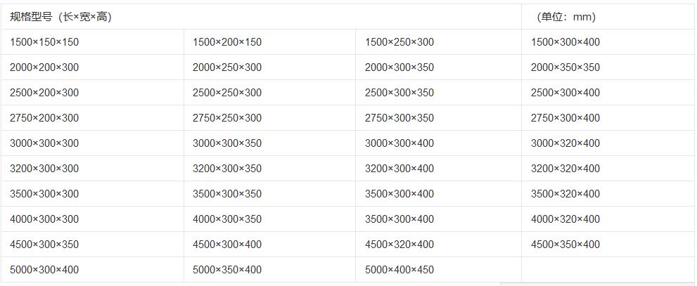
Task: Click the 3200×300×350 cell
Action: [x=226, y=169]
